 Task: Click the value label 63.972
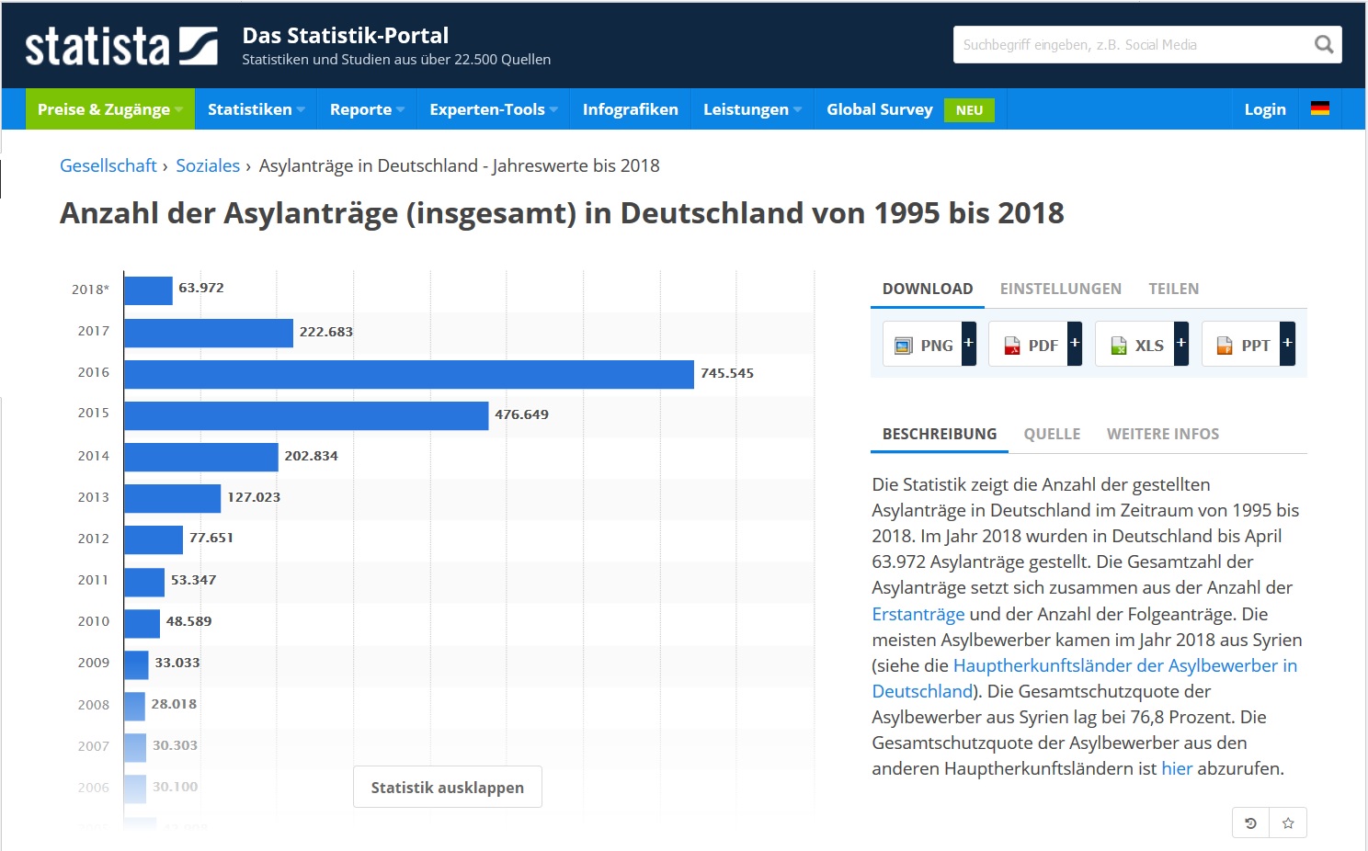[201, 288]
